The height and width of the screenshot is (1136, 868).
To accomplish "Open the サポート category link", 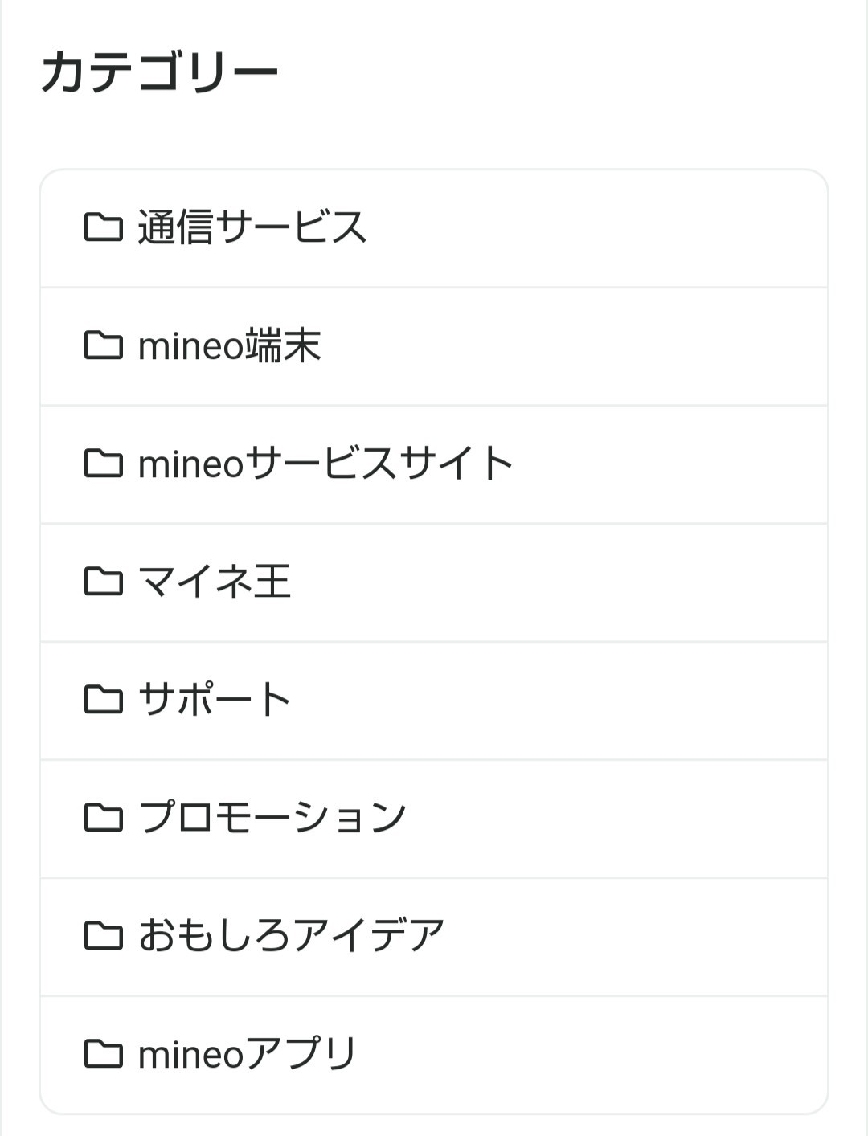I will pos(215,700).
